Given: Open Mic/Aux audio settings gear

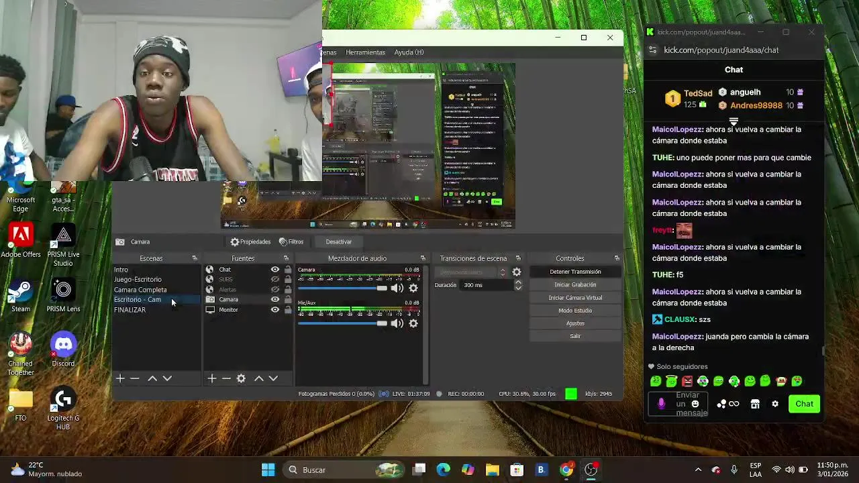Looking at the screenshot, I should click(x=413, y=323).
